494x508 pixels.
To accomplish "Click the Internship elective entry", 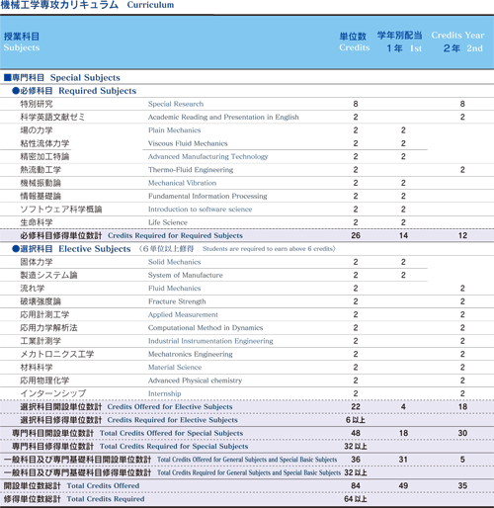I will (x=164, y=393).
